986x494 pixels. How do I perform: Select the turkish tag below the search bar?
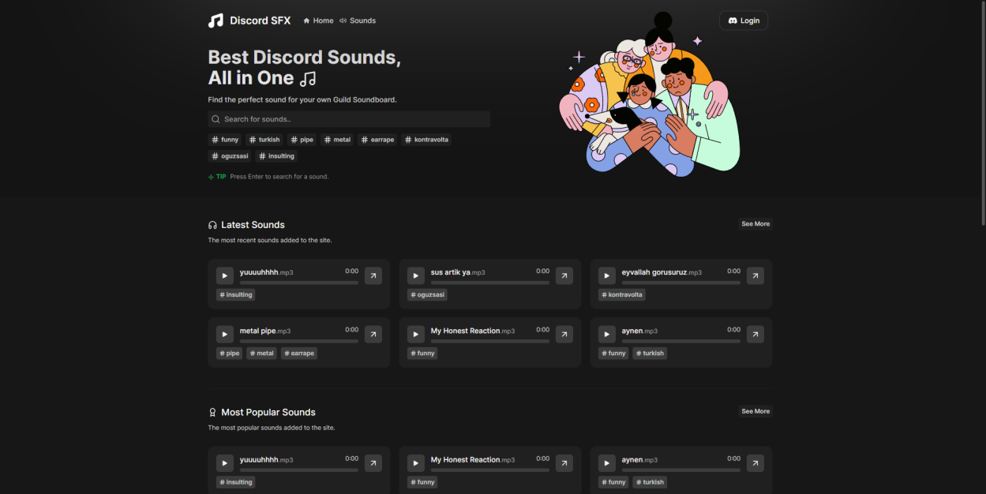coord(264,140)
